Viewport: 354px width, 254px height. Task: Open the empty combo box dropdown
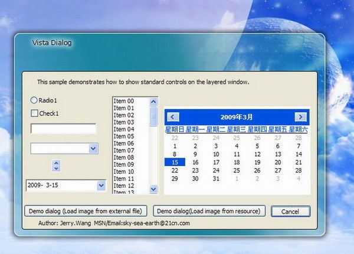click(93, 148)
